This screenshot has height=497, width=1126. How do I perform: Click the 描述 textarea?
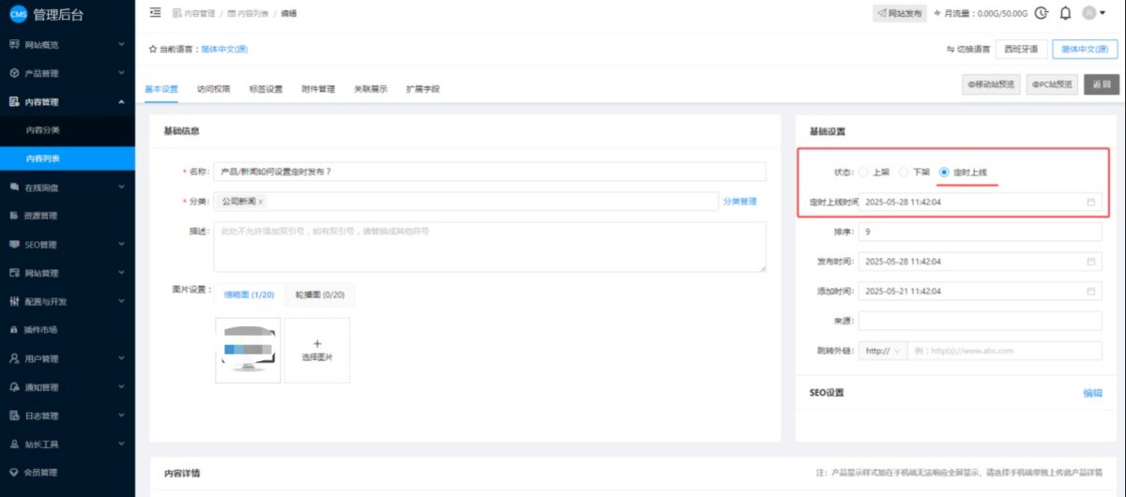coord(490,247)
